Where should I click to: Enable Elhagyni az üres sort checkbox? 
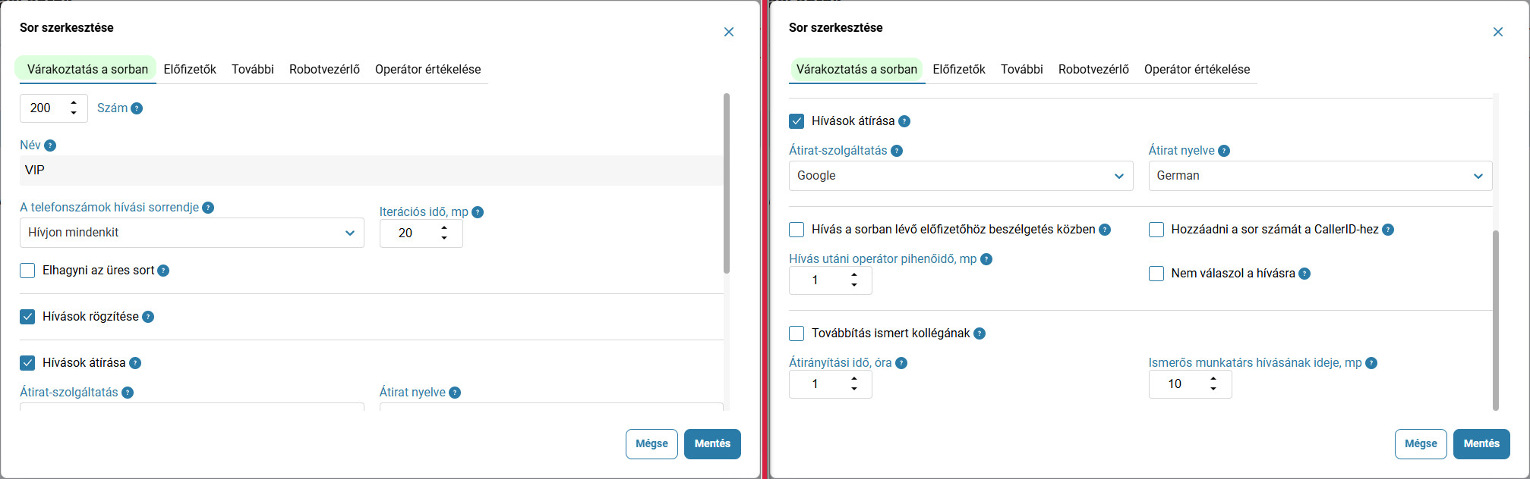tap(27, 271)
